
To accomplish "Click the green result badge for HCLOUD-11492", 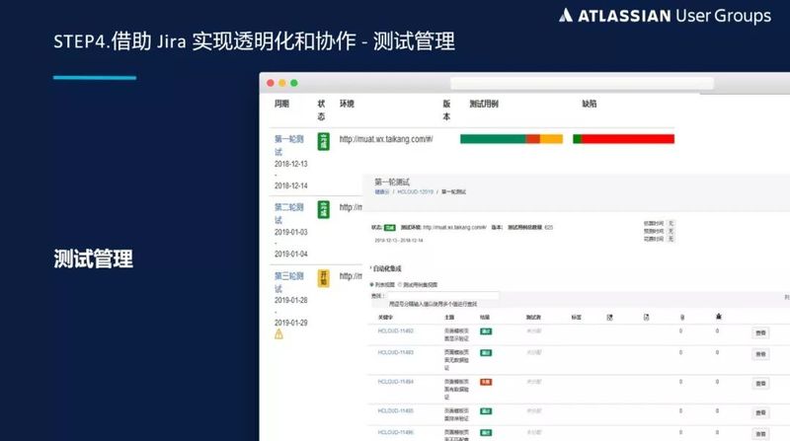I will (x=486, y=331).
